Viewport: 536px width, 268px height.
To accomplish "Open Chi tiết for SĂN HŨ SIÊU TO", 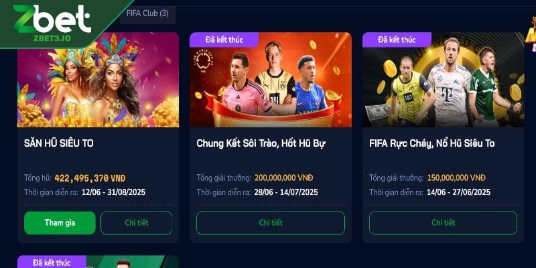I will click(x=137, y=223).
